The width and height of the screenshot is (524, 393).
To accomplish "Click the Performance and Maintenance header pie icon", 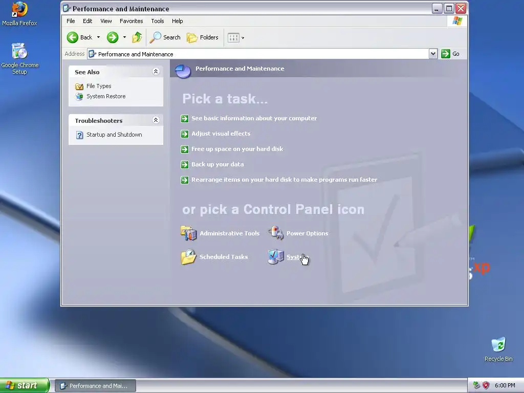I will click(x=183, y=71).
